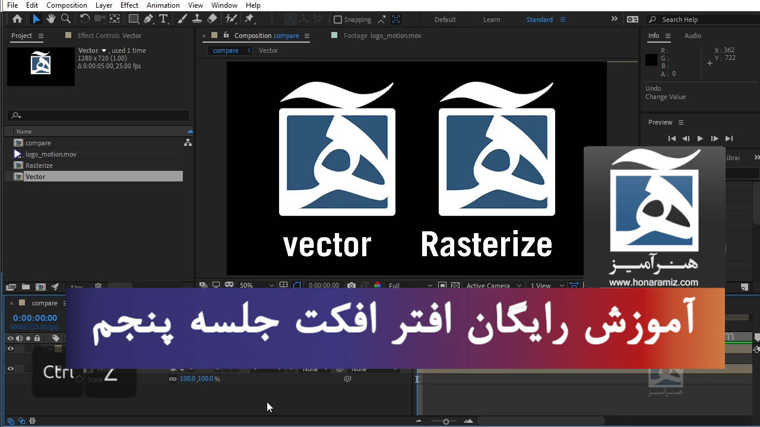Click the Vector breadcrumb in the viewer
760x427 pixels.
point(268,50)
